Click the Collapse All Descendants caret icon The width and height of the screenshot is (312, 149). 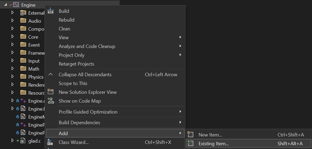pyautogui.click(x=50, y=75)
